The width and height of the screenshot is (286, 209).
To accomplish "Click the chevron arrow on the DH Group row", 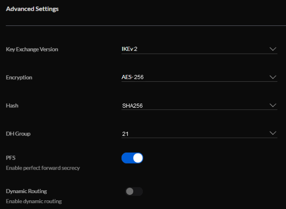I will click(273, 133).
